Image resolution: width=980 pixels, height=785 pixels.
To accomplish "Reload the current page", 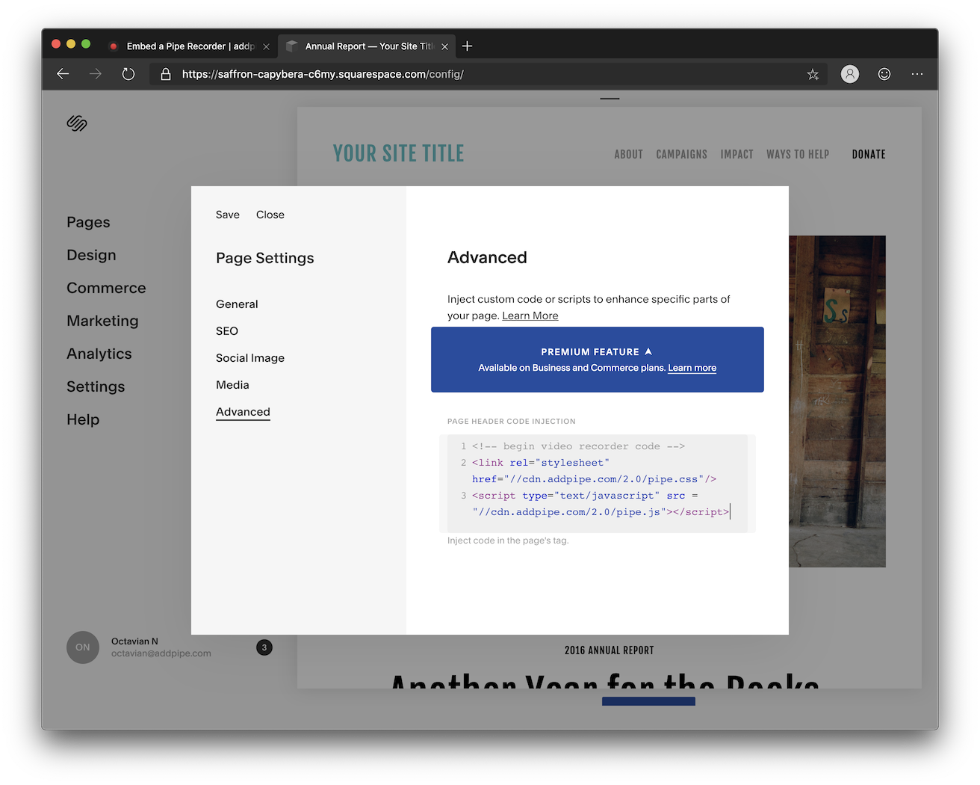I will pyautogui.click(x=128, y=74).
